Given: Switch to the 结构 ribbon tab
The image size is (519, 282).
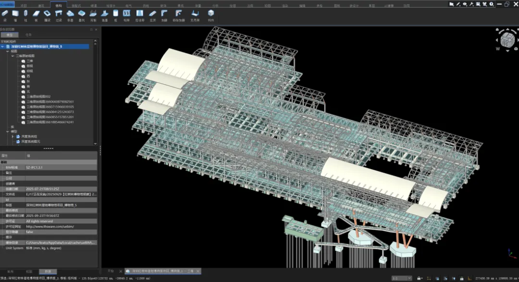Looking at the screenshot, I should (59, 5).
